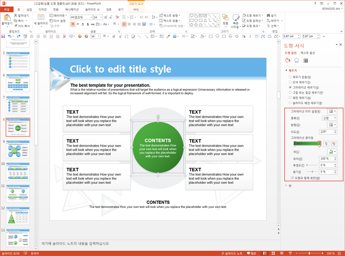Screen dimensions: 345x256
Task: Open gradient Direction (방향) dropdown
Action: 332,125
